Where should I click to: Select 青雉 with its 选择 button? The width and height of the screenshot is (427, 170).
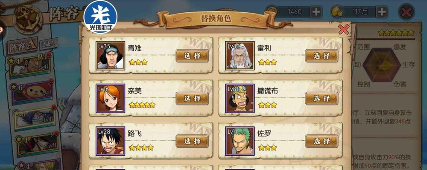(x=192, y=56)
